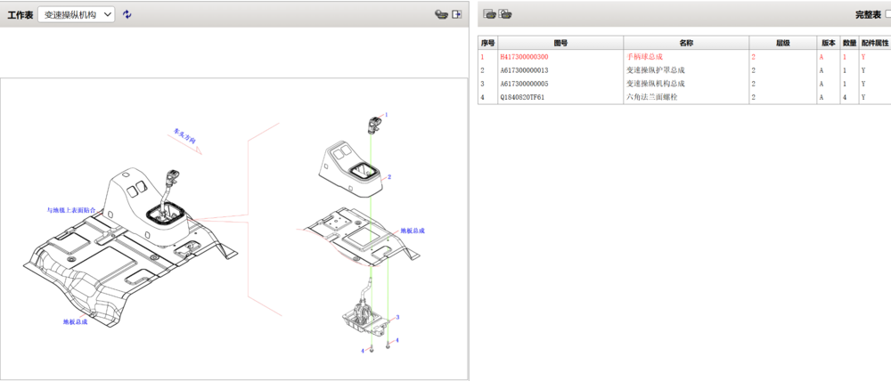Open the 变速操纵机构 worksheet dropdown

coord(77,14)
